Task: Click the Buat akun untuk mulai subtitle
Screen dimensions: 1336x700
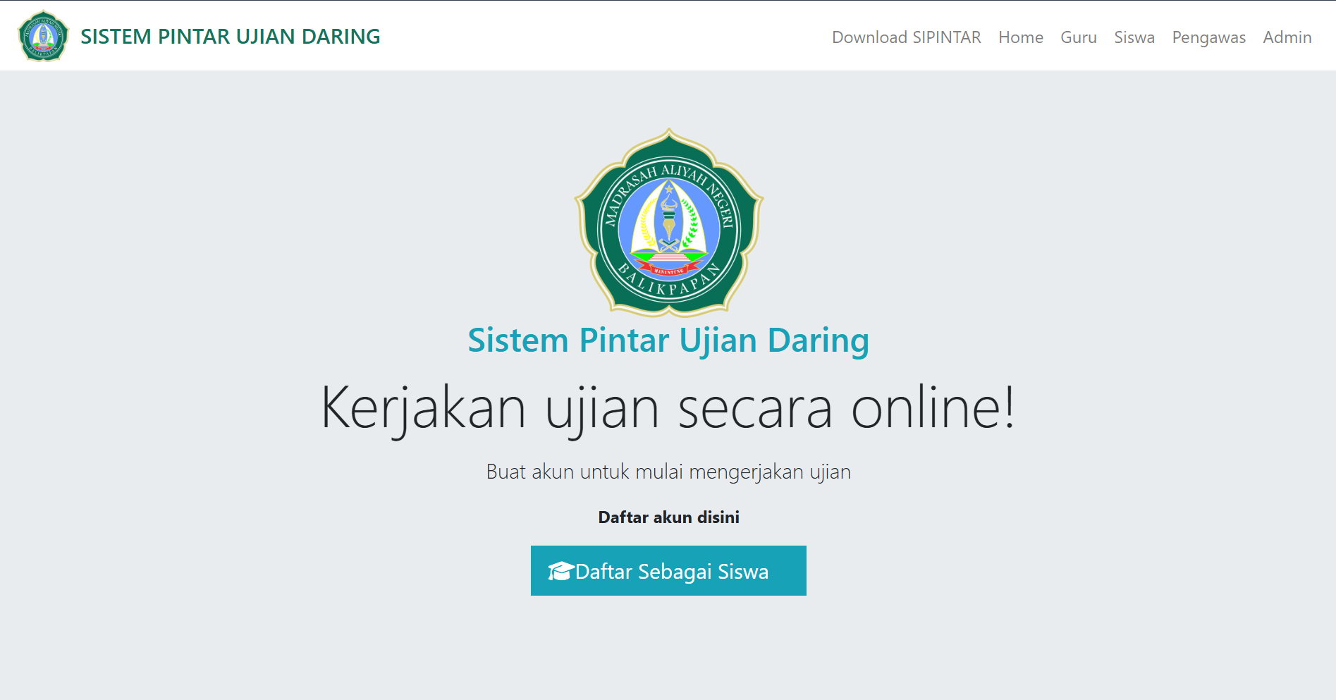Action: point(668,472)
